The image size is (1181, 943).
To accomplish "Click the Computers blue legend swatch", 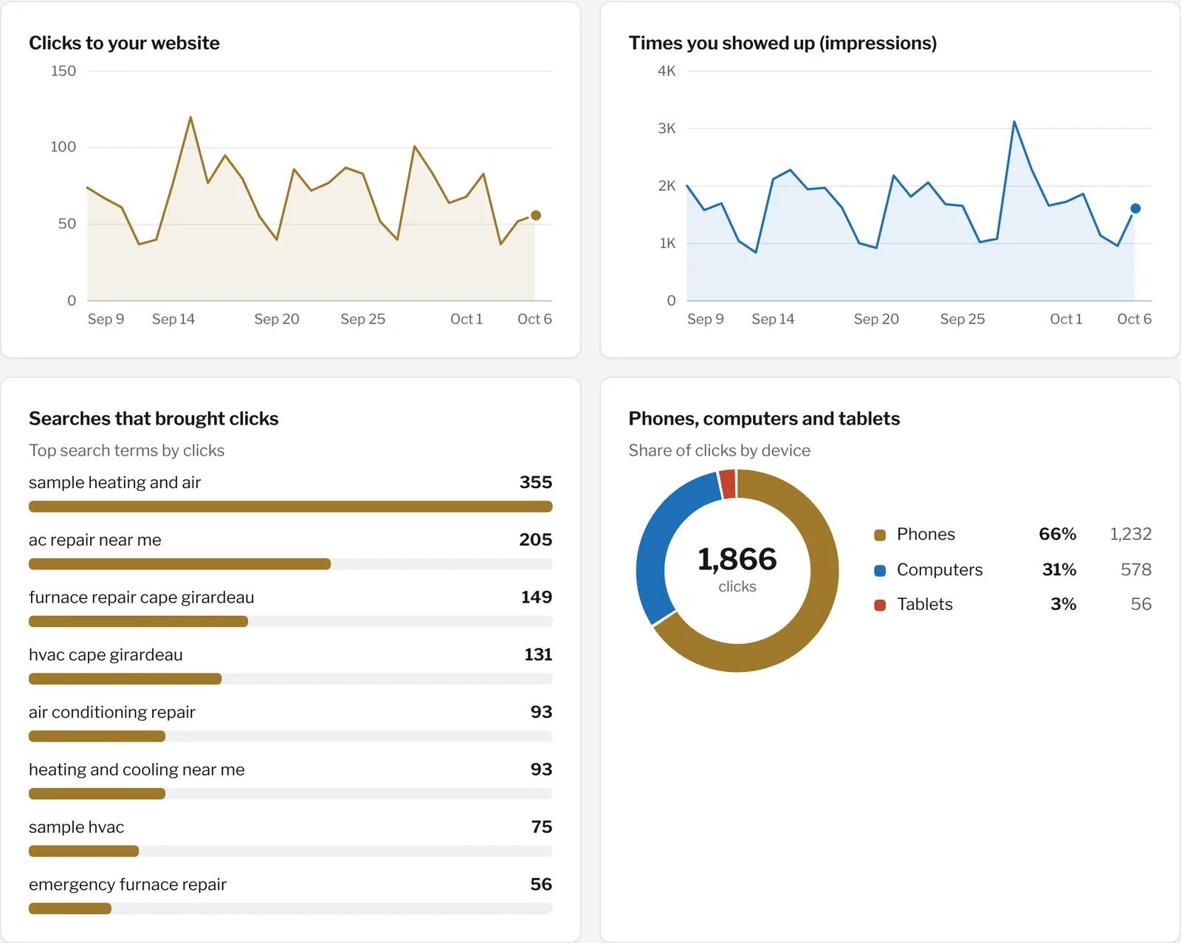I will click(x=880, y=571).
